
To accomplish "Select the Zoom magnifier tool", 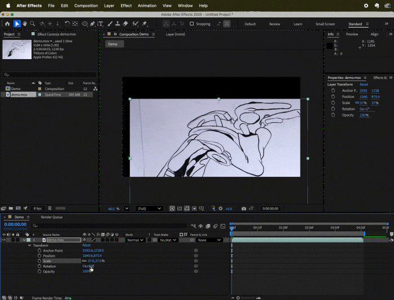I will 33,24.
